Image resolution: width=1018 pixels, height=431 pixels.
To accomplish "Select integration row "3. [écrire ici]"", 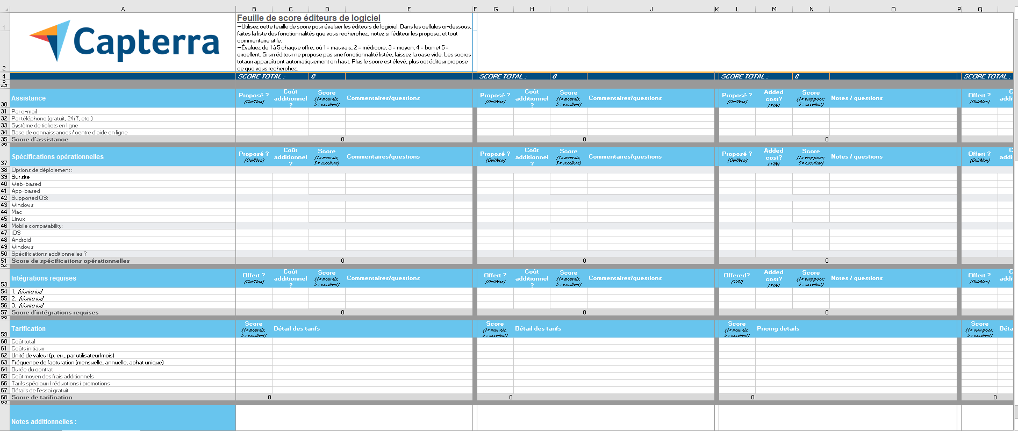I will (x=123, y=305).
